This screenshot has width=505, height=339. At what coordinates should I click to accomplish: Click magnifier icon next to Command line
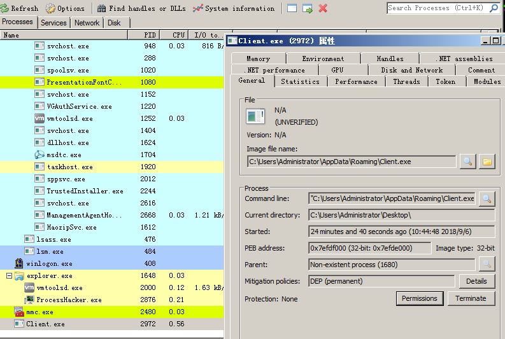(x=487, y=199)
